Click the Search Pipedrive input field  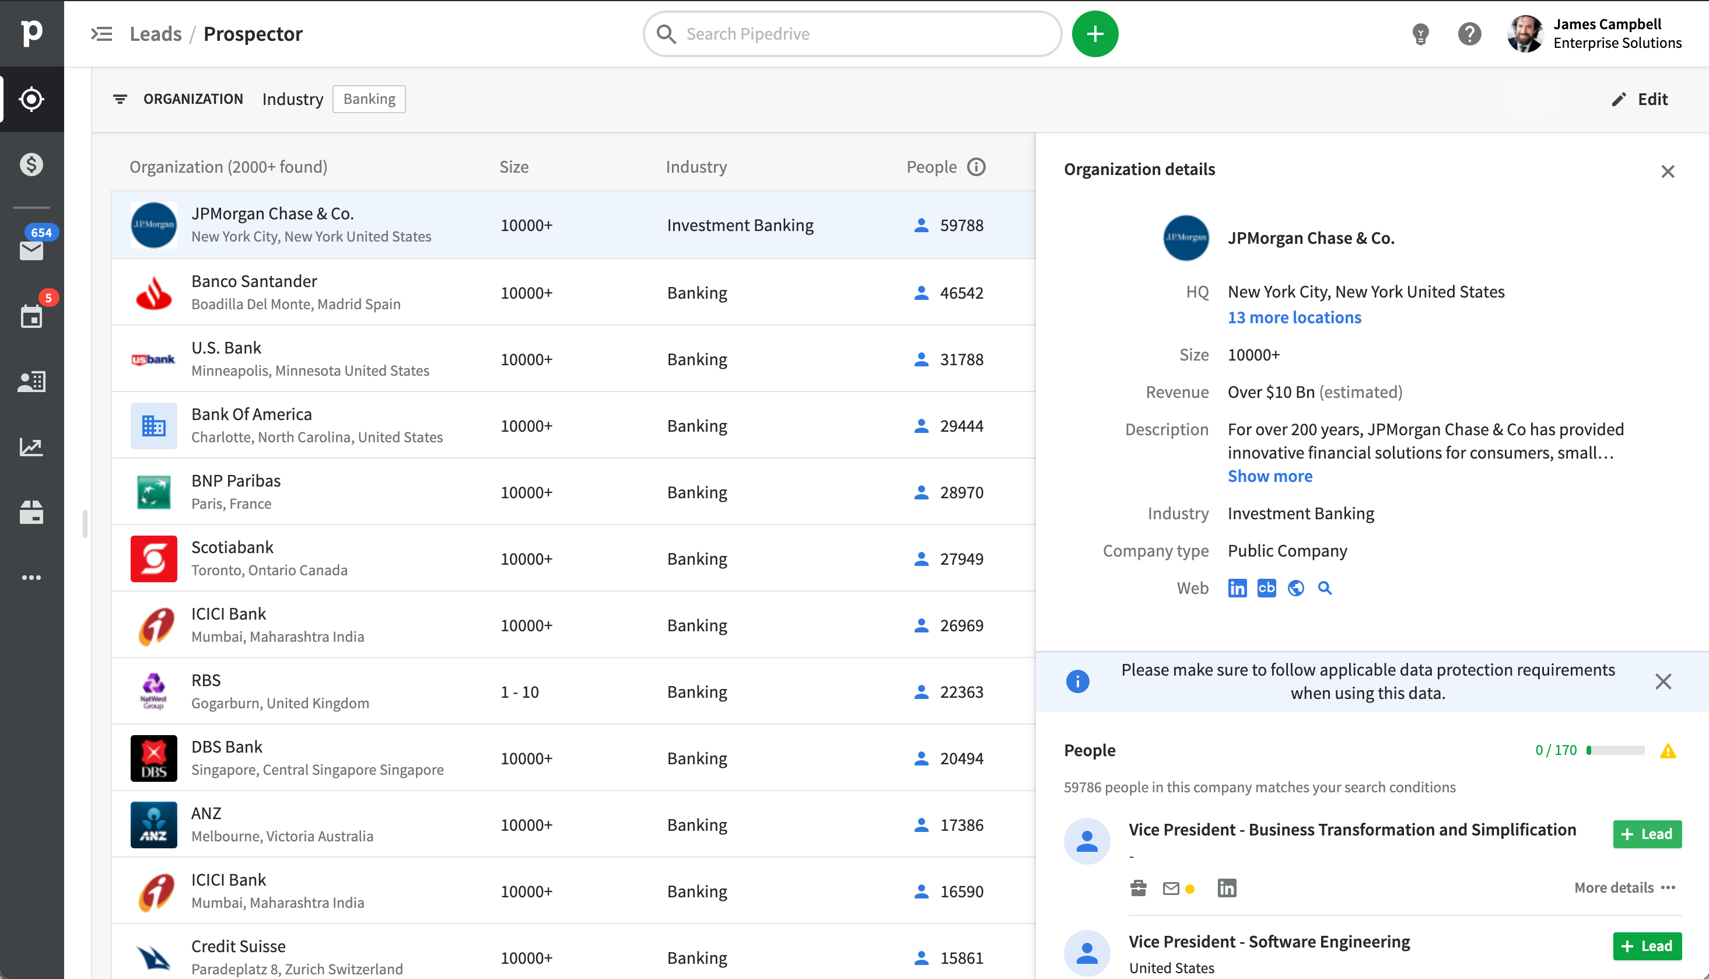pos(853,34)
